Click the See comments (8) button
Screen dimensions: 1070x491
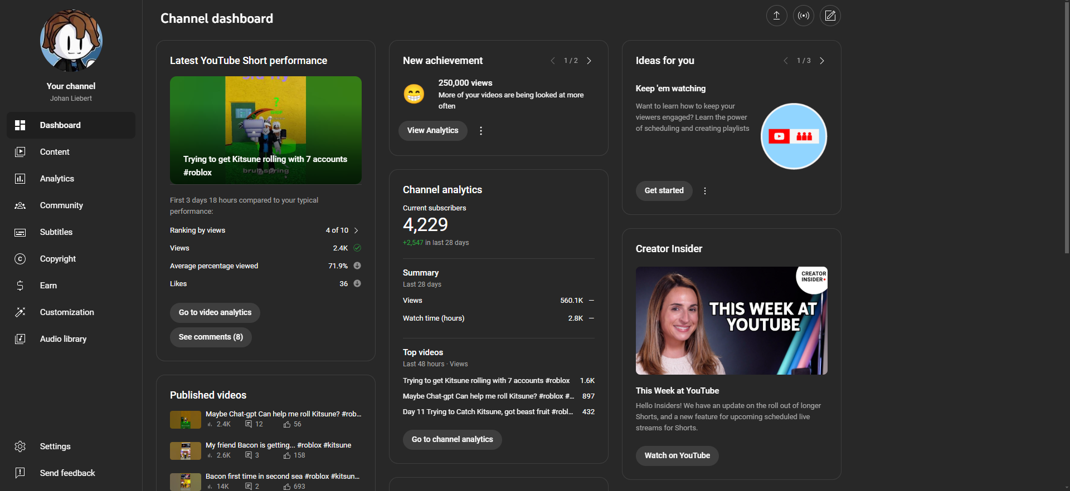point(211,337)
